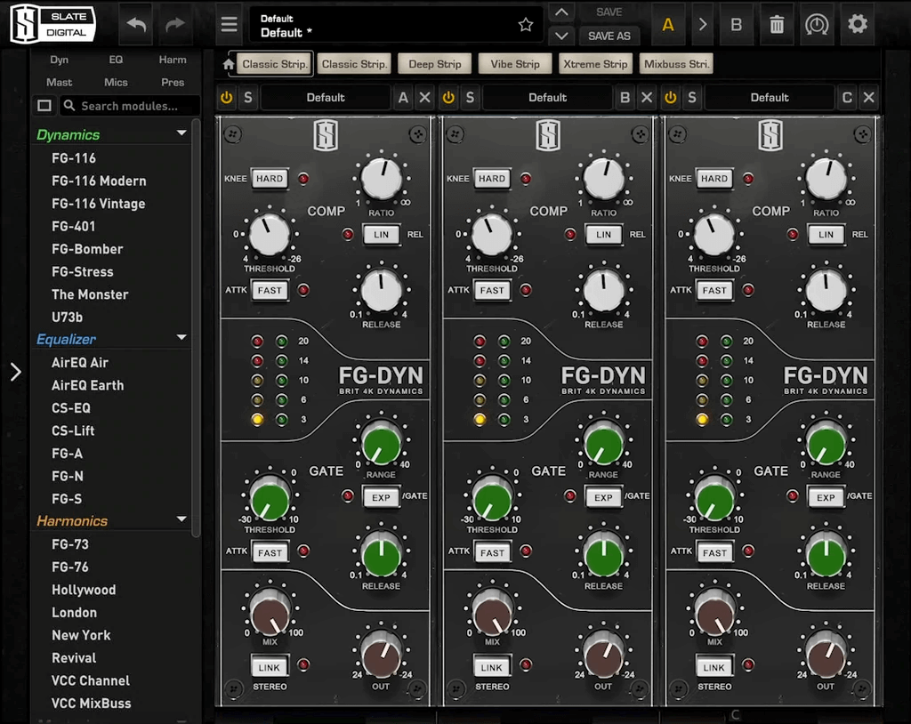Open next preset with the down chevron
Viewport: 911px width, 724px height.
(x=561, y=34)
